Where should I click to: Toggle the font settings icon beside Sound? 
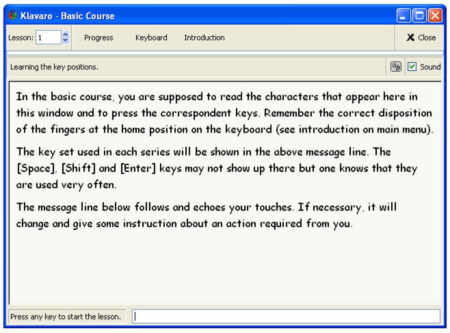tap(396, 67)
